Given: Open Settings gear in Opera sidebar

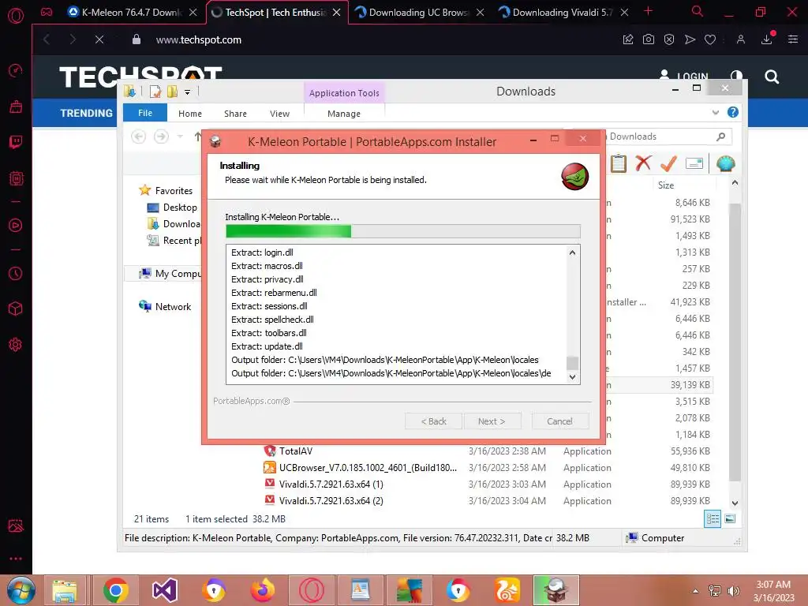Looking at the screenshot, I should pyautogui.click(x=16, y=344).
